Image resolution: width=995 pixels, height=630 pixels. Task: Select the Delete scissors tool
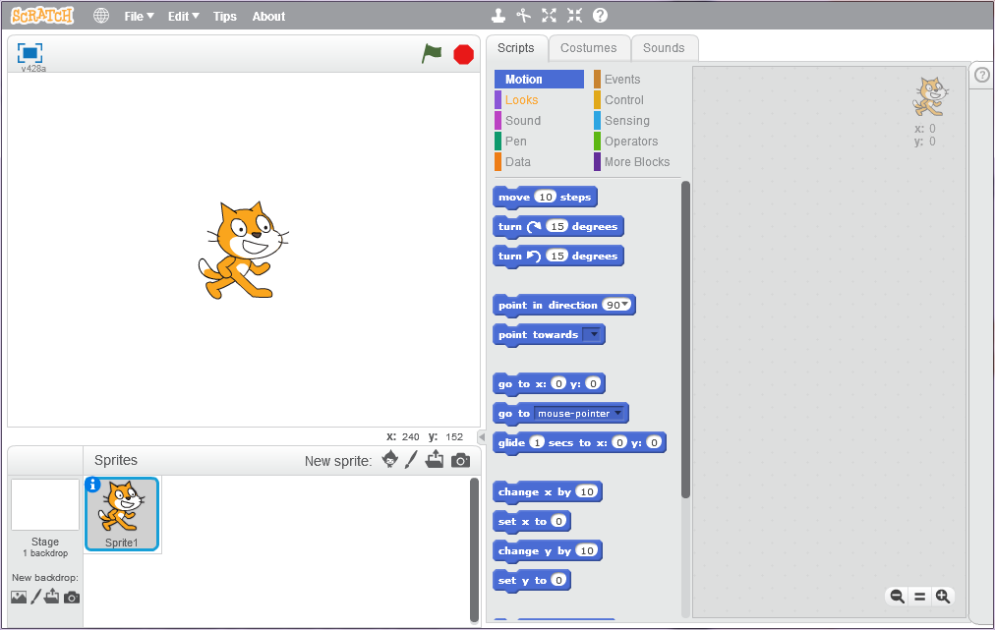coord(523,15)
